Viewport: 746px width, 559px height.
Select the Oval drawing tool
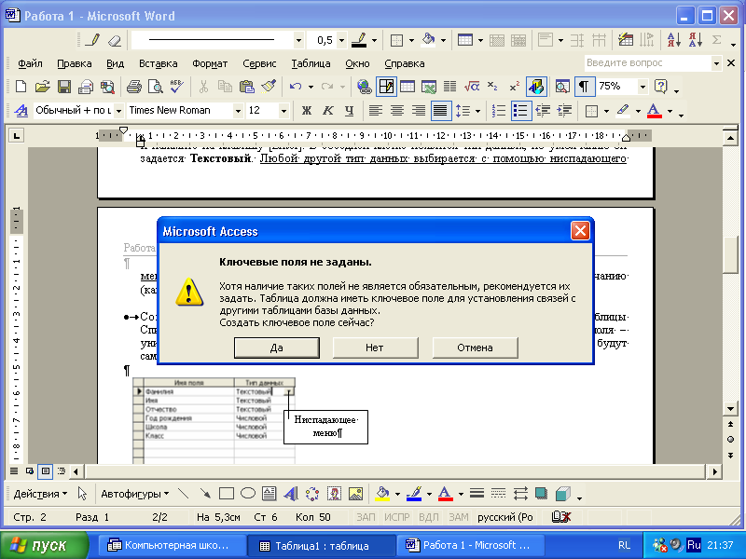(x=248, y=494)
